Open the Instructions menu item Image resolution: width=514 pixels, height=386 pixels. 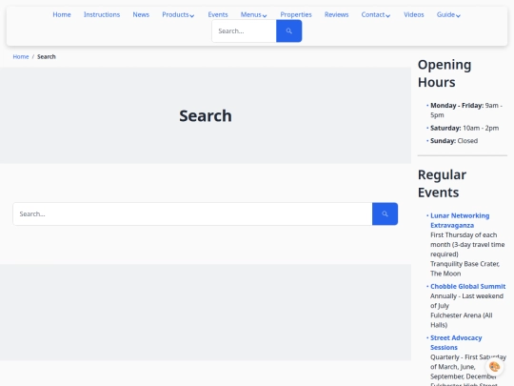(x=102, y=14)
